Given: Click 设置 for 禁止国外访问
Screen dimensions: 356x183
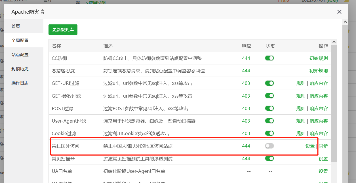Looking at the screenshot, I should 310,146.
